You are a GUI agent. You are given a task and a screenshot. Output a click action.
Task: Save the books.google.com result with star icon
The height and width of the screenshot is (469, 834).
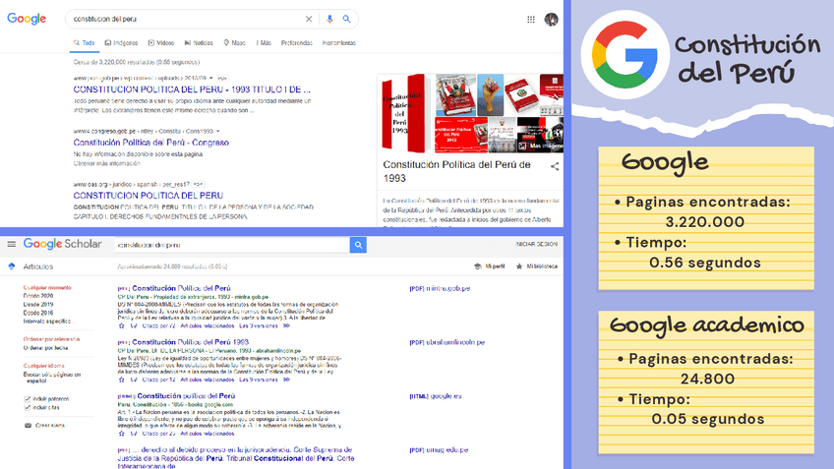tap(121, 434)
